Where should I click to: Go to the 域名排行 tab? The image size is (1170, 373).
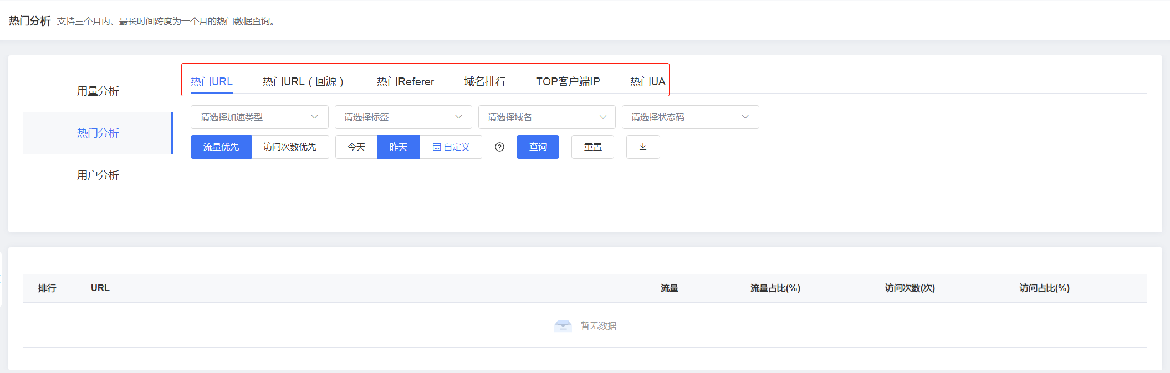click(484, 82)
